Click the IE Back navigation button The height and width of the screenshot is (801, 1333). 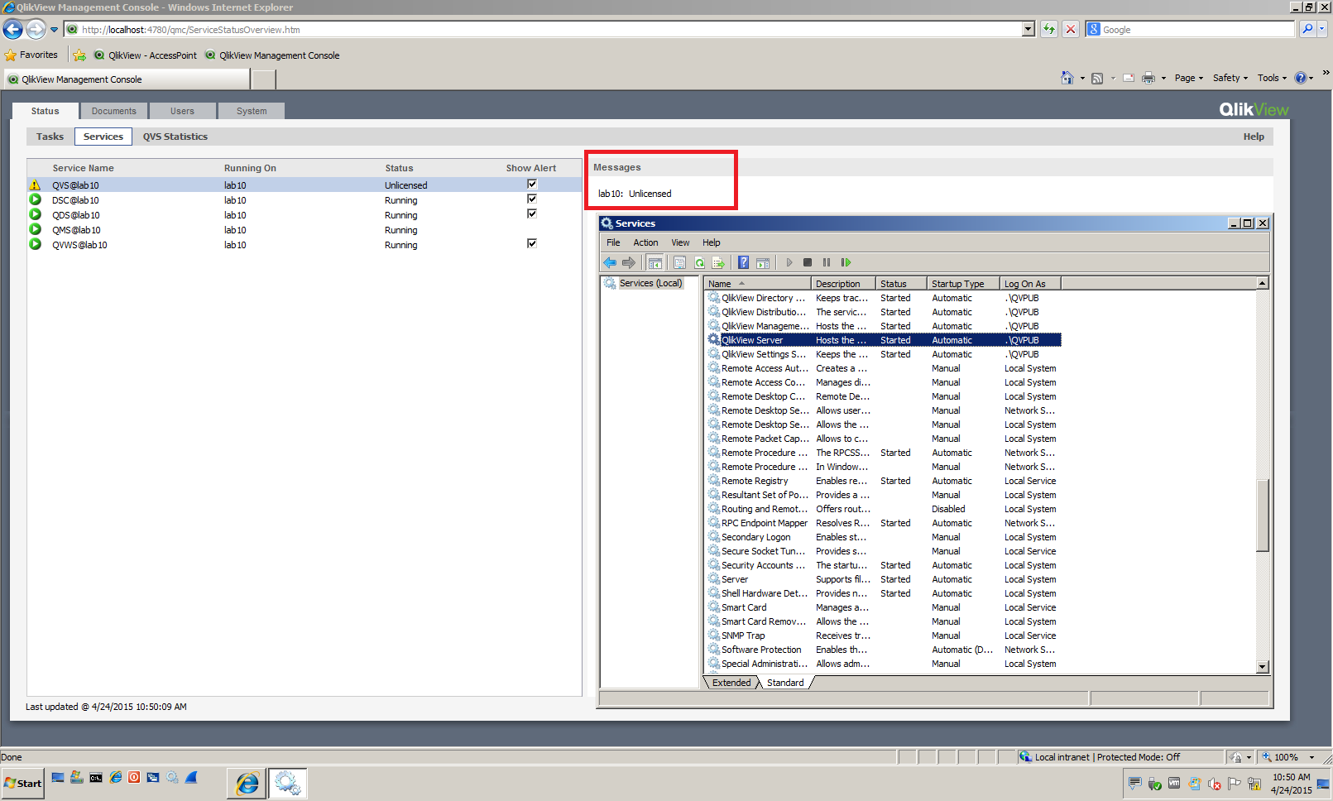[x=12, y=30]
